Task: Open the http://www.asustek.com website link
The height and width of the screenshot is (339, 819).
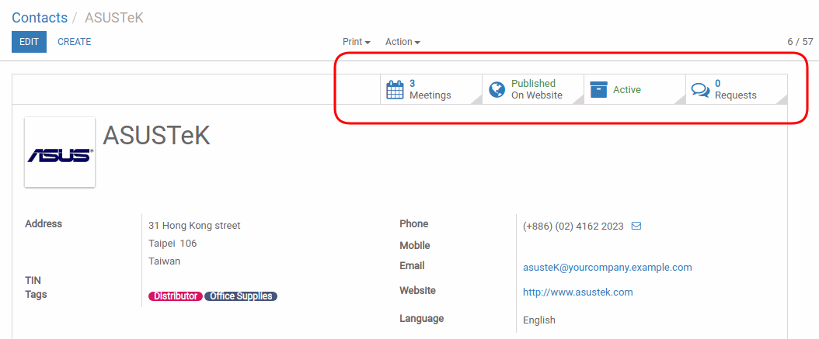Action: click(x=577, y=292)
